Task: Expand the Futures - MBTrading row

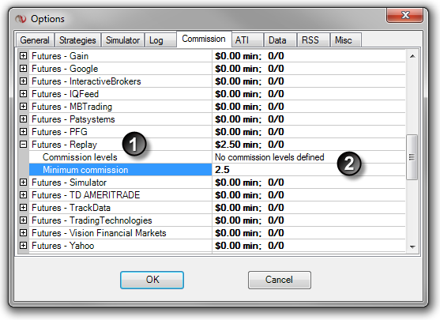Action: click(23, 106)
